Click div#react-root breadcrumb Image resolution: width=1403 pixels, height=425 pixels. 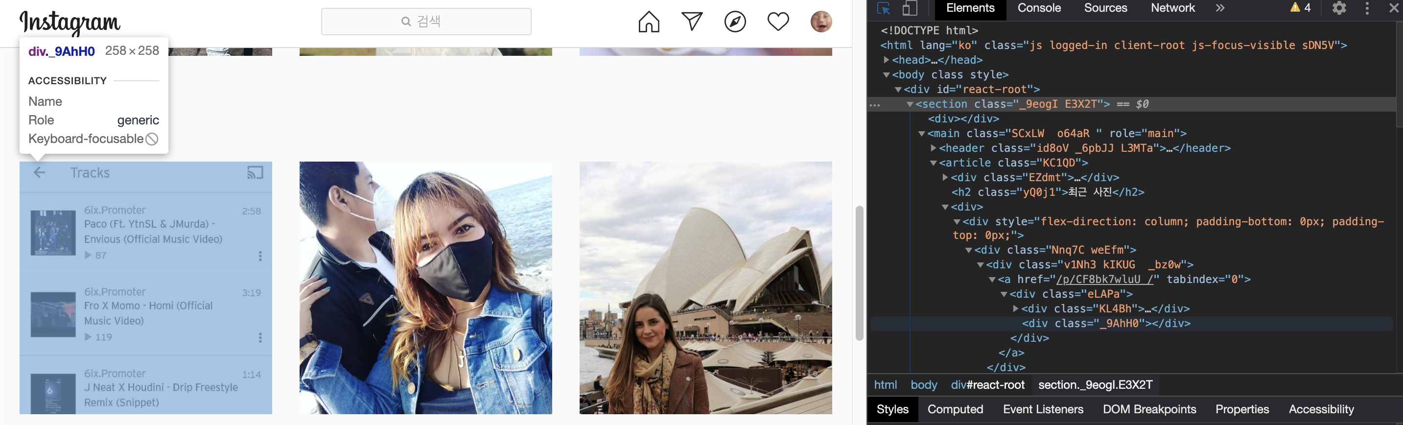pos(987,385)
